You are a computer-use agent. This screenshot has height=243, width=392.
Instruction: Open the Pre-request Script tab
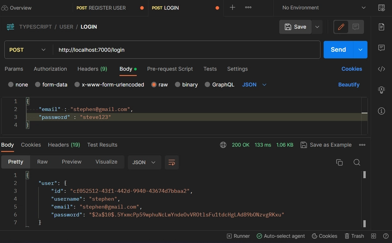pos(170,69)
